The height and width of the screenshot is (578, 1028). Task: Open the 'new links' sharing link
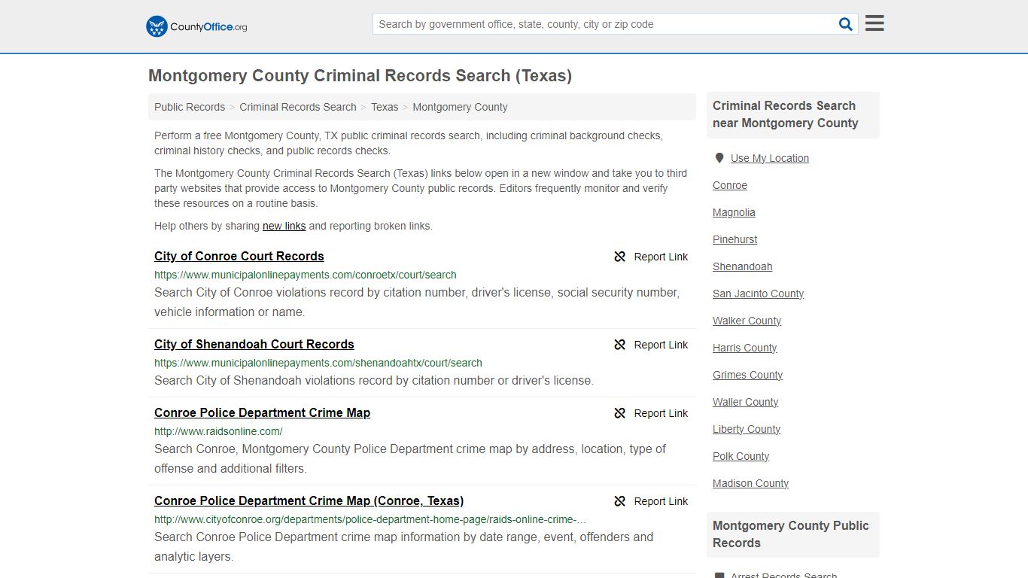tap(284, 226)
